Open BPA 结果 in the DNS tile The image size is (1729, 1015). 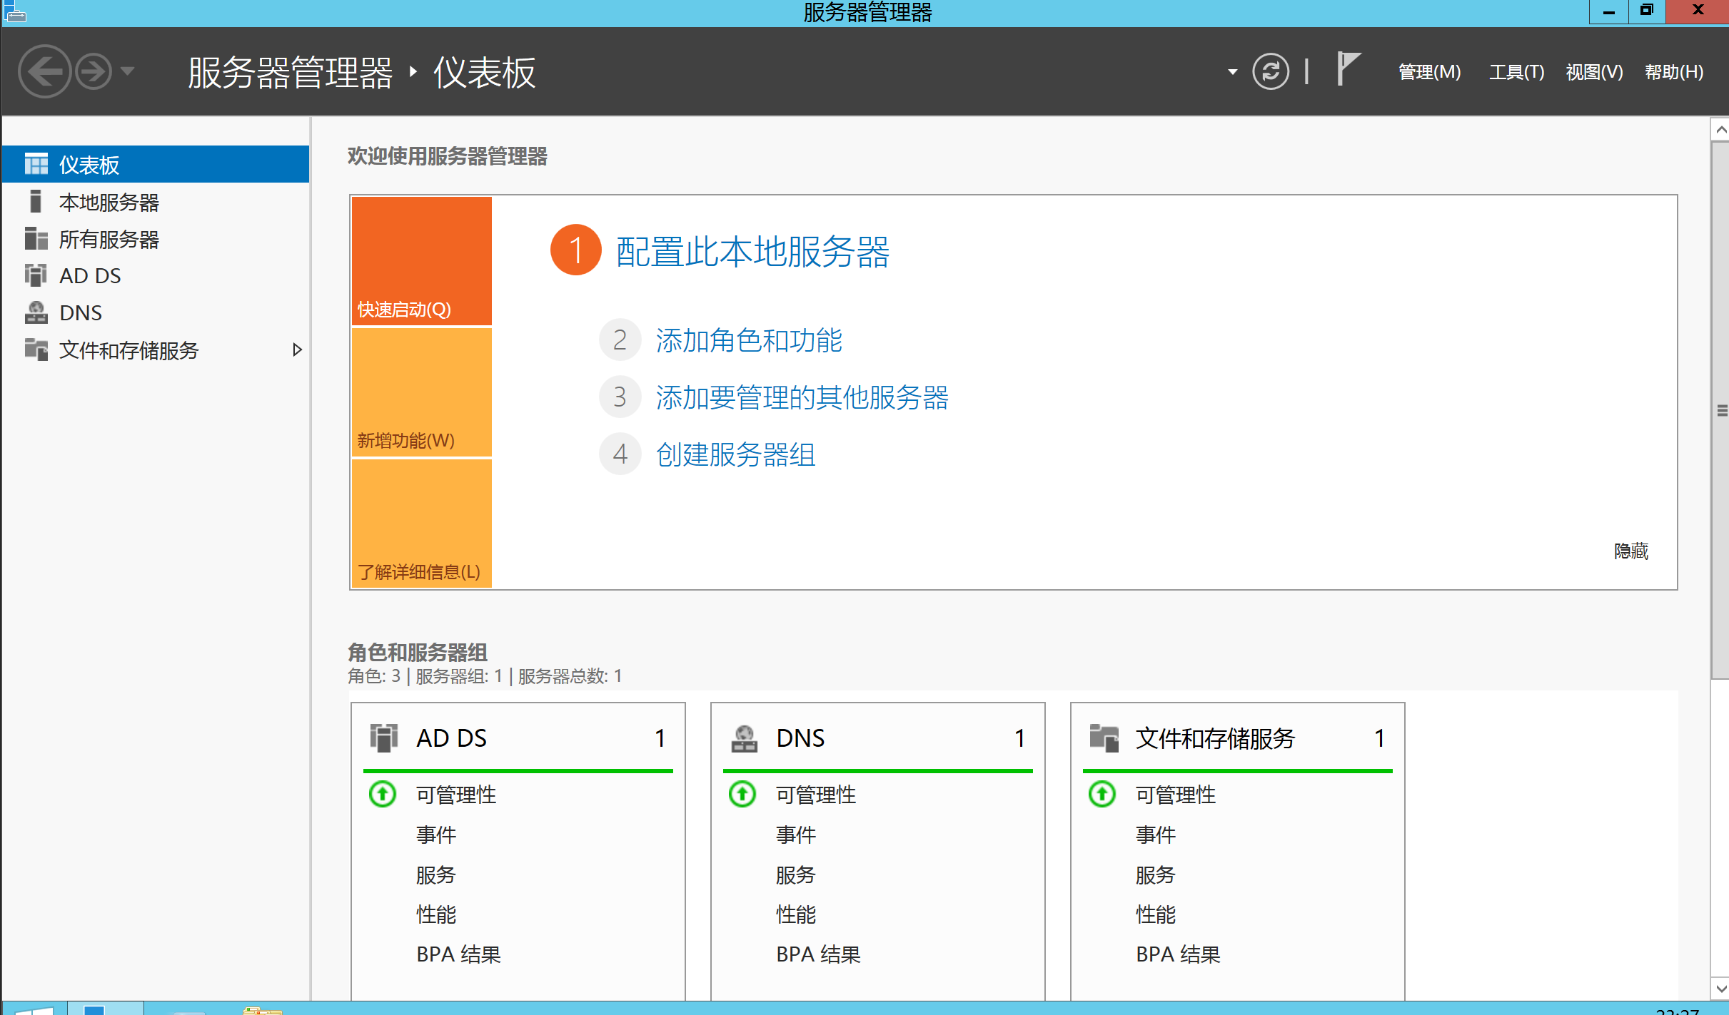point(819,954)
